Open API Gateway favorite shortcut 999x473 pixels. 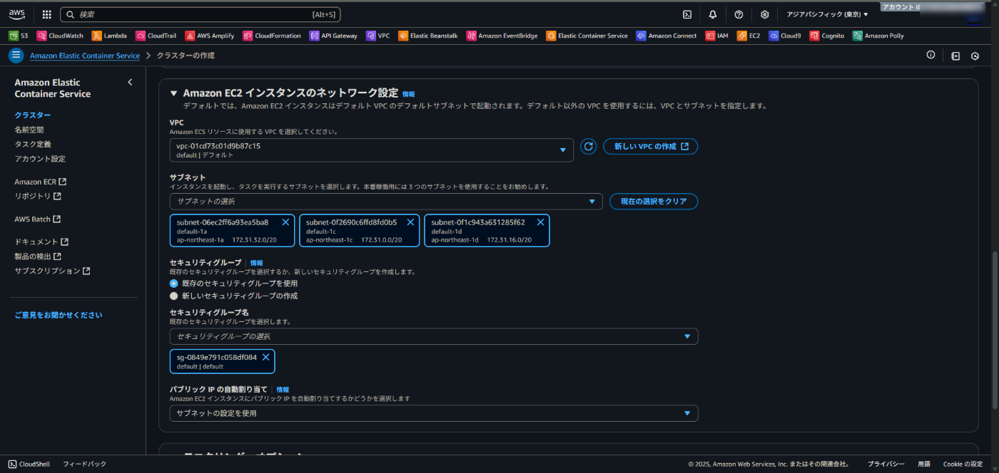point(333,36)
